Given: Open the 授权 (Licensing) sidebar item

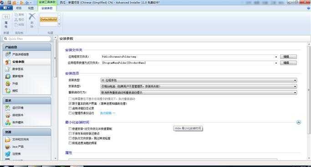Looking at the screenshot, I should (27, 91).
